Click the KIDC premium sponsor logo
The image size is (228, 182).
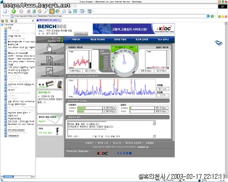102,153
